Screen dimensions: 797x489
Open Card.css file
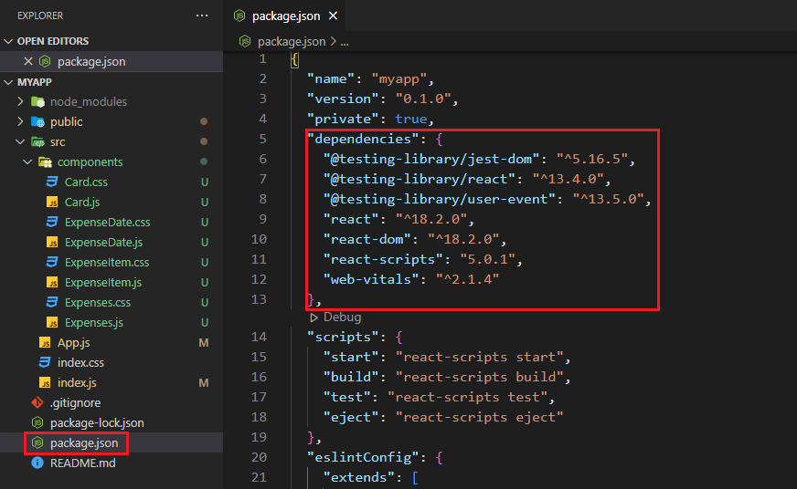[x=86, y=182]
